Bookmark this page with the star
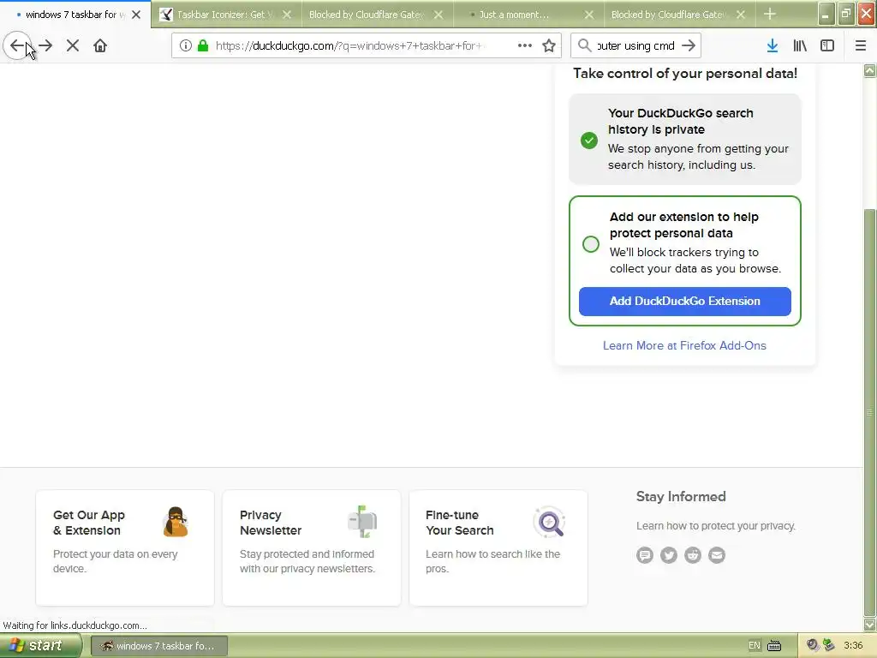 click(549, 46)
